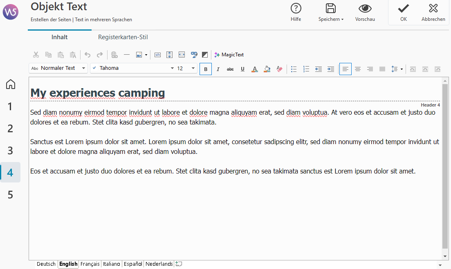Image resolution: width=451 pixels, height=269 pixels.
Task: Click the Abbrechen button
Action: 433,13
